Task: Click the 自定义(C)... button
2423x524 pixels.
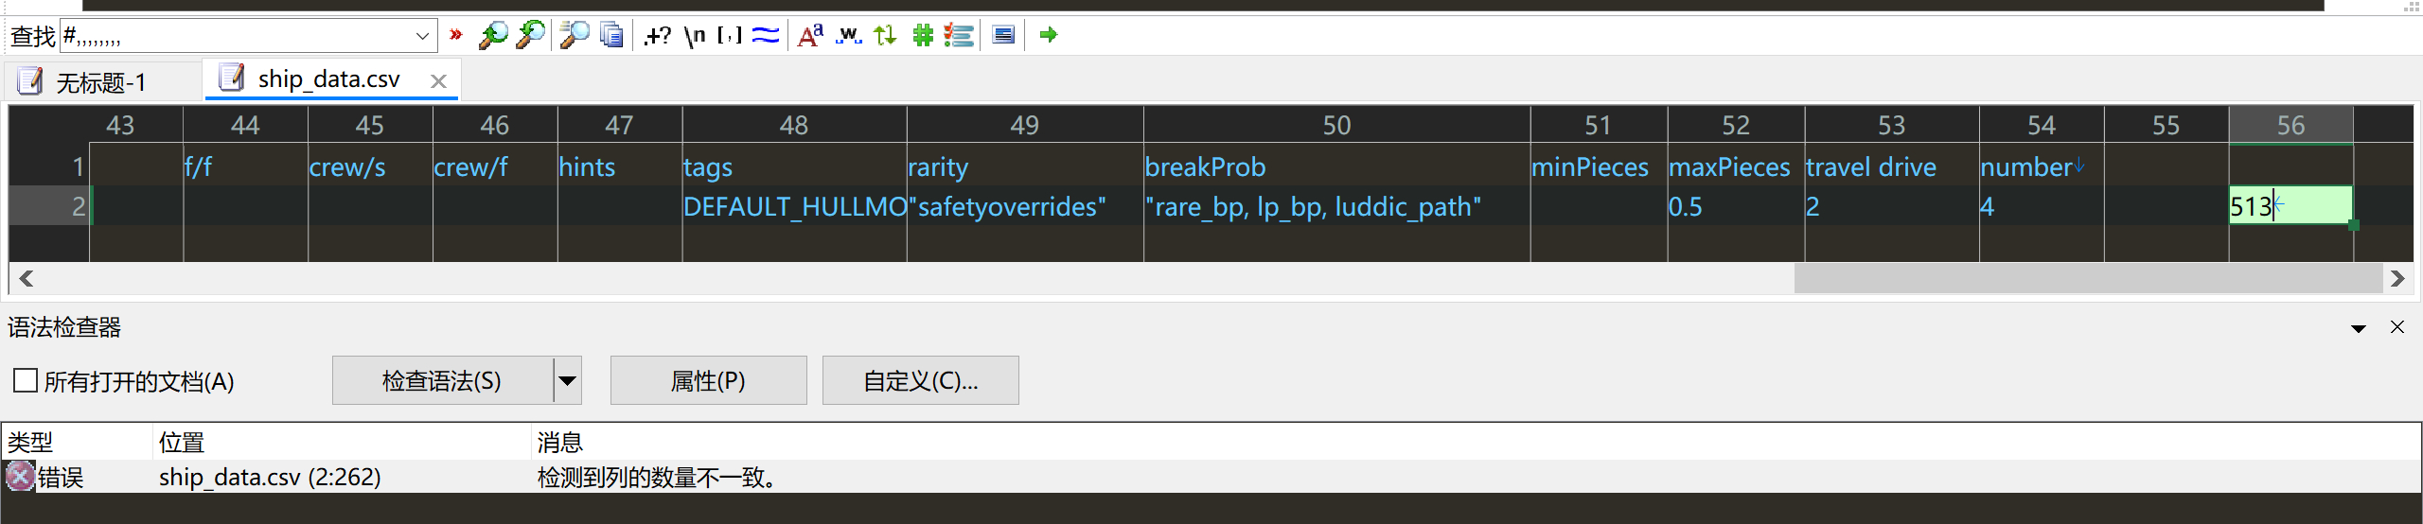Action: (x=920, y=381)
